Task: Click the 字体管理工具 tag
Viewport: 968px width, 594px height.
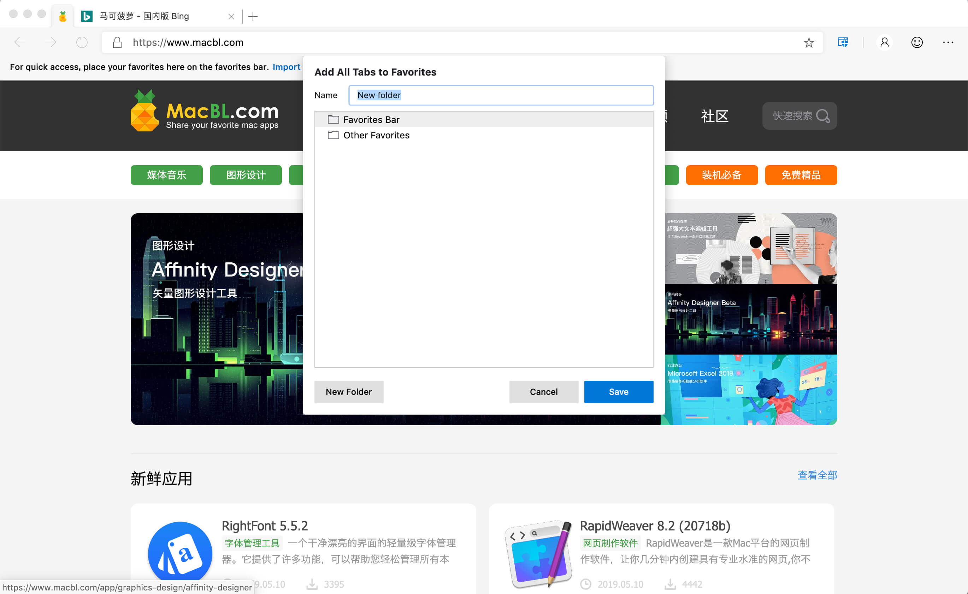Action: [252, 543]
